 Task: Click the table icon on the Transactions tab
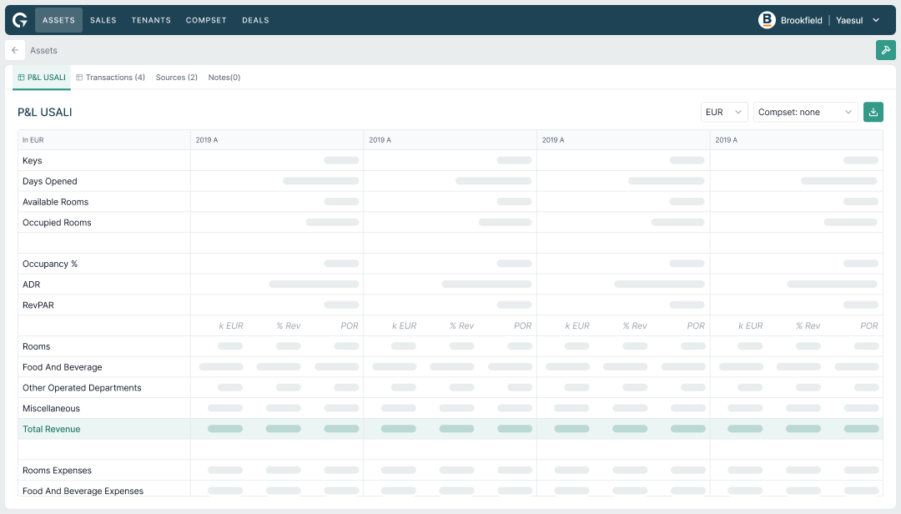point(79,78)
